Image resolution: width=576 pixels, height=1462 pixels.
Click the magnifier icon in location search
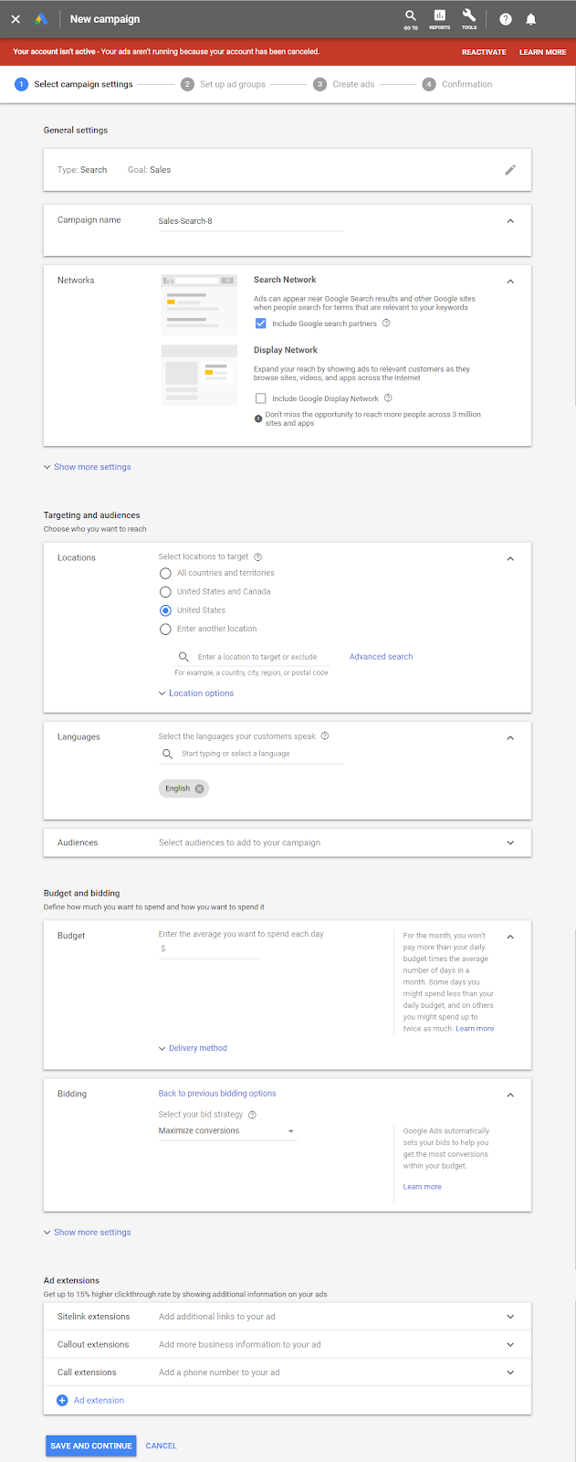pyautogui.click(x=183, y=657)
